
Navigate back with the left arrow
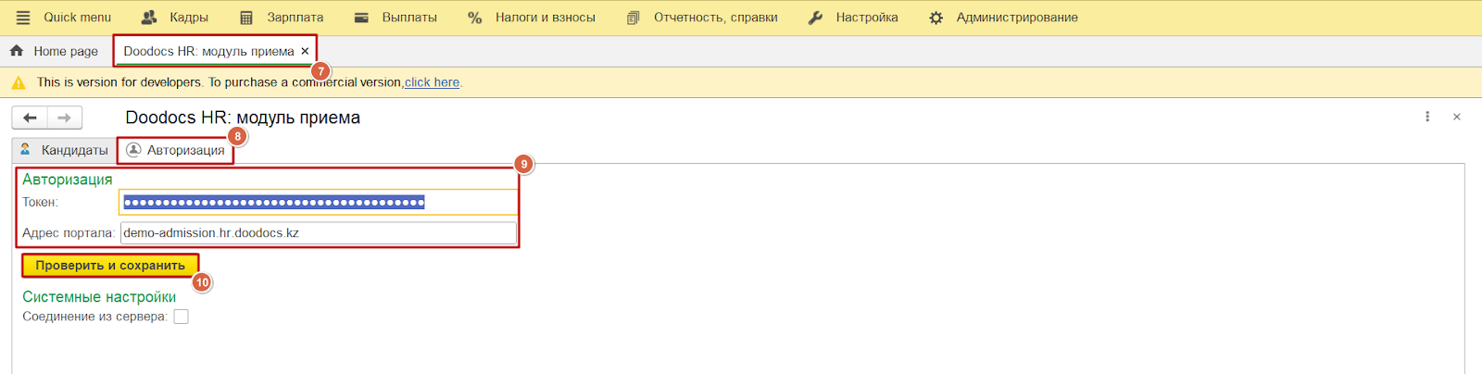30,118
